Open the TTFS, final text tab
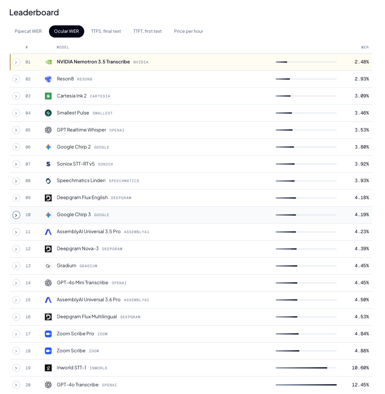The width and height of the screenshot is (385, 394). pos(106,31)
